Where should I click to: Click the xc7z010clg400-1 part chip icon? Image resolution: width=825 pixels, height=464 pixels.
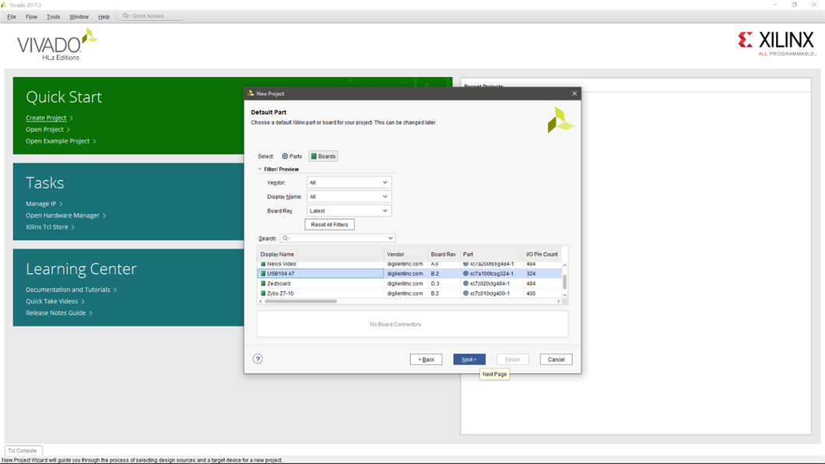[465, 294]
